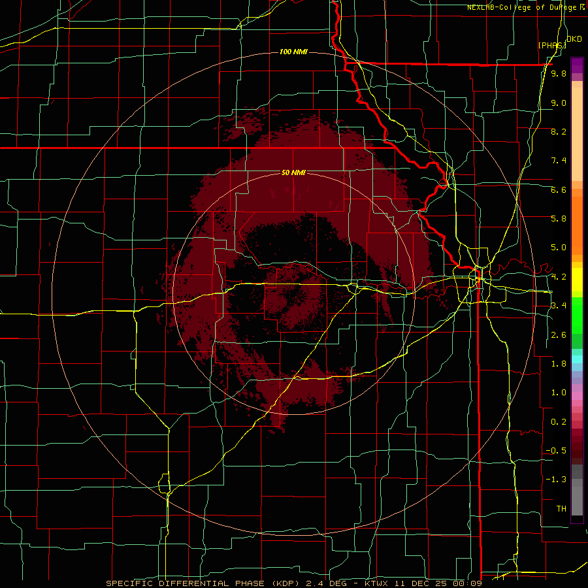The width and height of the screenshot is (588, 588).
Task: Click the 1.8 scale value
Action: [x=559, y=364]
